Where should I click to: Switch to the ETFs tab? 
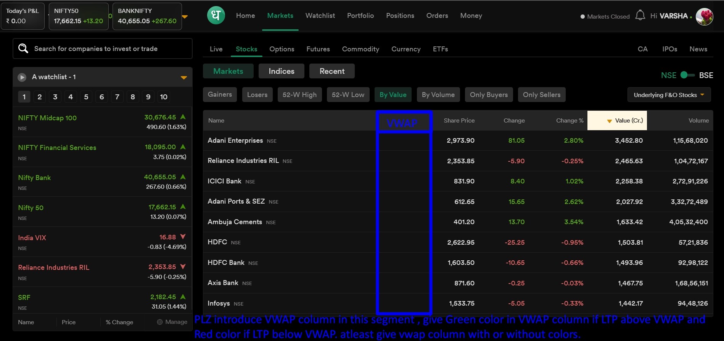440,49
